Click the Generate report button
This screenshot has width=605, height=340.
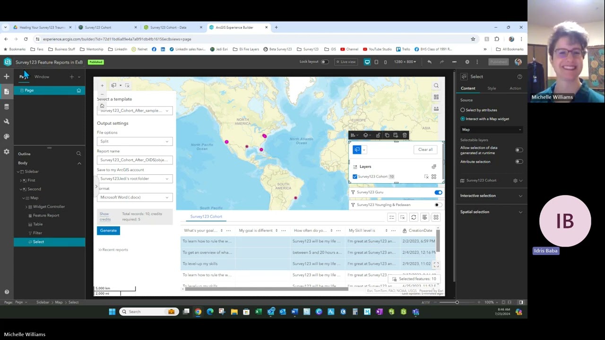[108, 230]
